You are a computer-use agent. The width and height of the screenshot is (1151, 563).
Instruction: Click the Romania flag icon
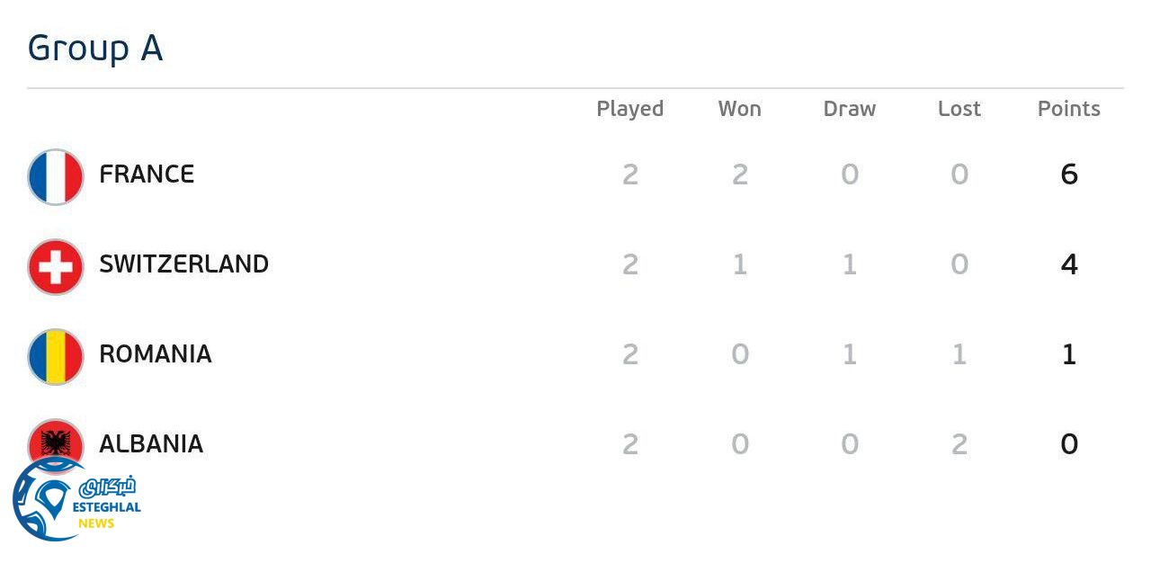click(x=56, y=356)
